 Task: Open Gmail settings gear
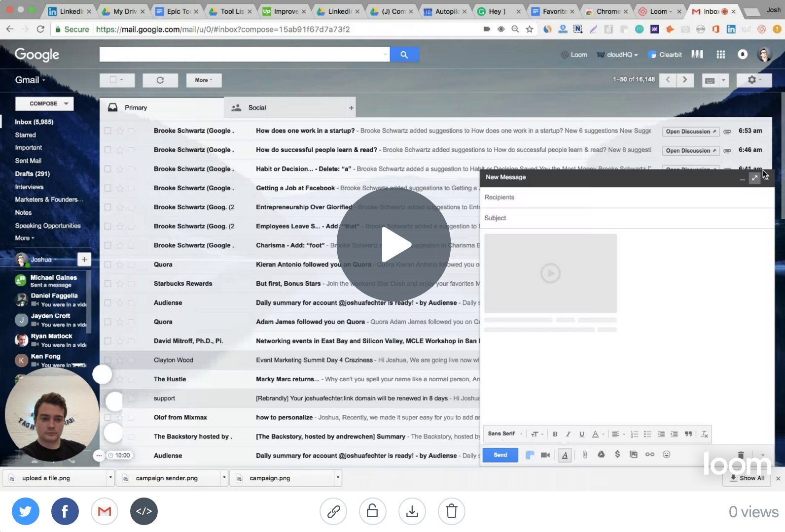[753, 80]
